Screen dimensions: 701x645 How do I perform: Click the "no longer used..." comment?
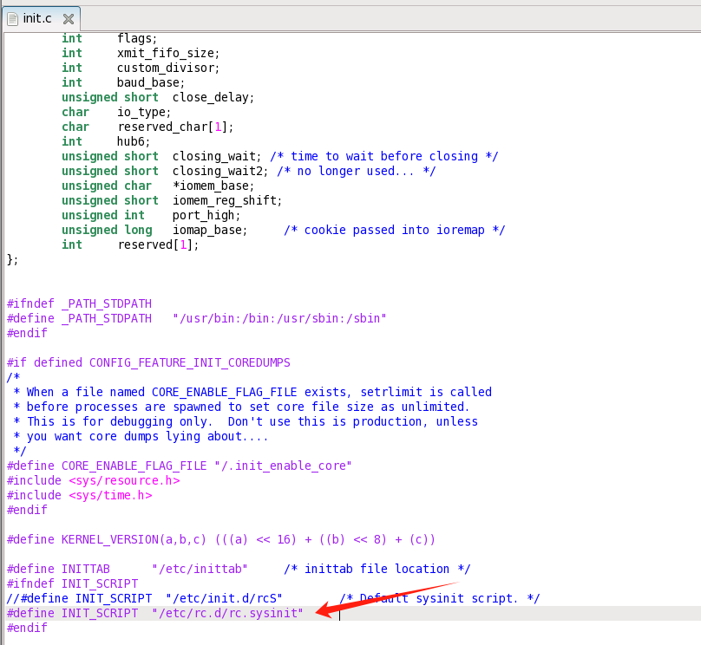click(x=357, y=171)
